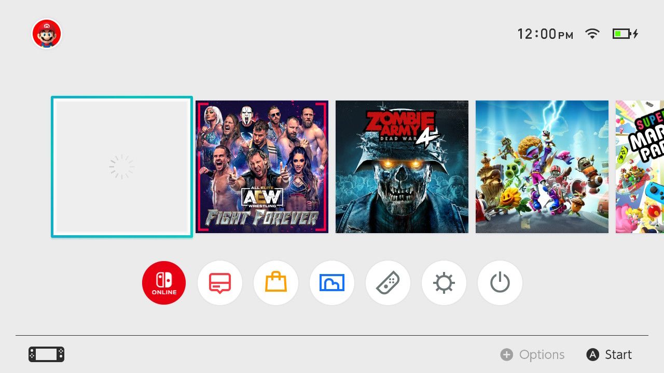
Task: Open the Album gallery icon
Action: pos(332,283)
